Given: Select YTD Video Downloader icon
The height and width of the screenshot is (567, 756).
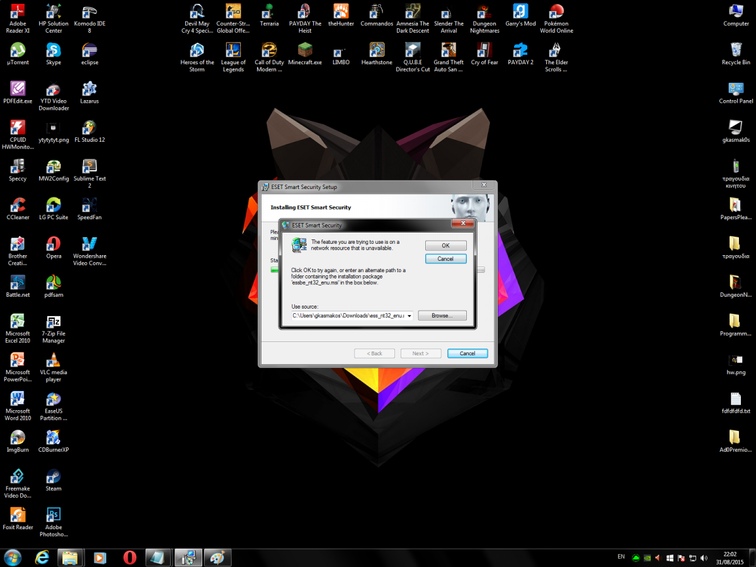Looking at the screenshot, I should (54, 96).
